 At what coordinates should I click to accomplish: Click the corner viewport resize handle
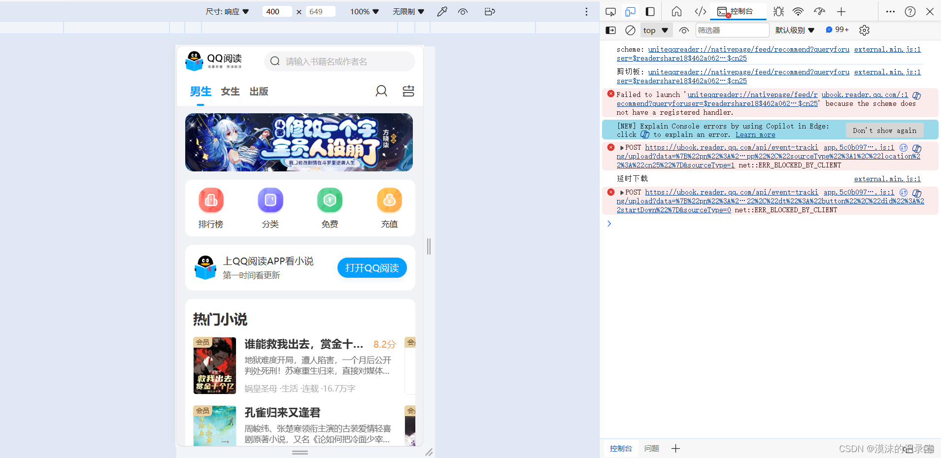point(429,452)
